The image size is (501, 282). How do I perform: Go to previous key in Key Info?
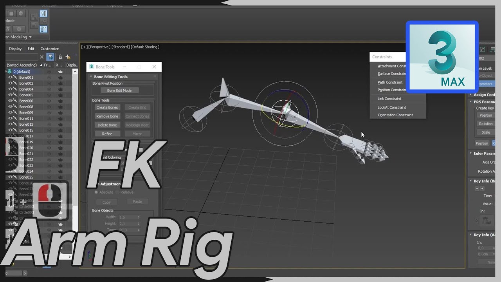[x=477, y=189]
